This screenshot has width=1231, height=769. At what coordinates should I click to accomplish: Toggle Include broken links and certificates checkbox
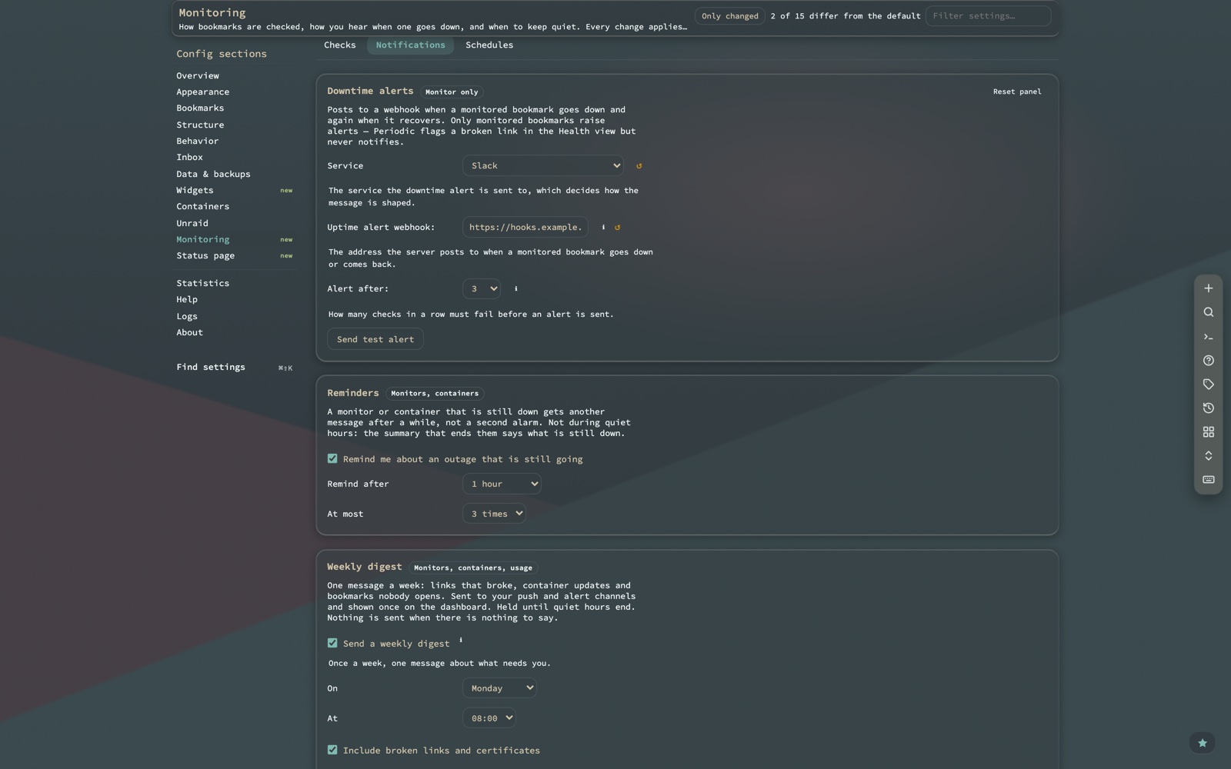(332, 750)
